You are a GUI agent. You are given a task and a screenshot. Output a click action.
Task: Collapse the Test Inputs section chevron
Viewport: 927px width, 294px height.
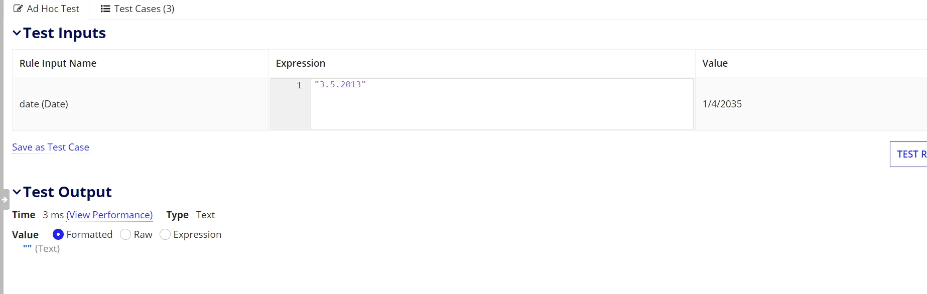click(x=17, y=33)
